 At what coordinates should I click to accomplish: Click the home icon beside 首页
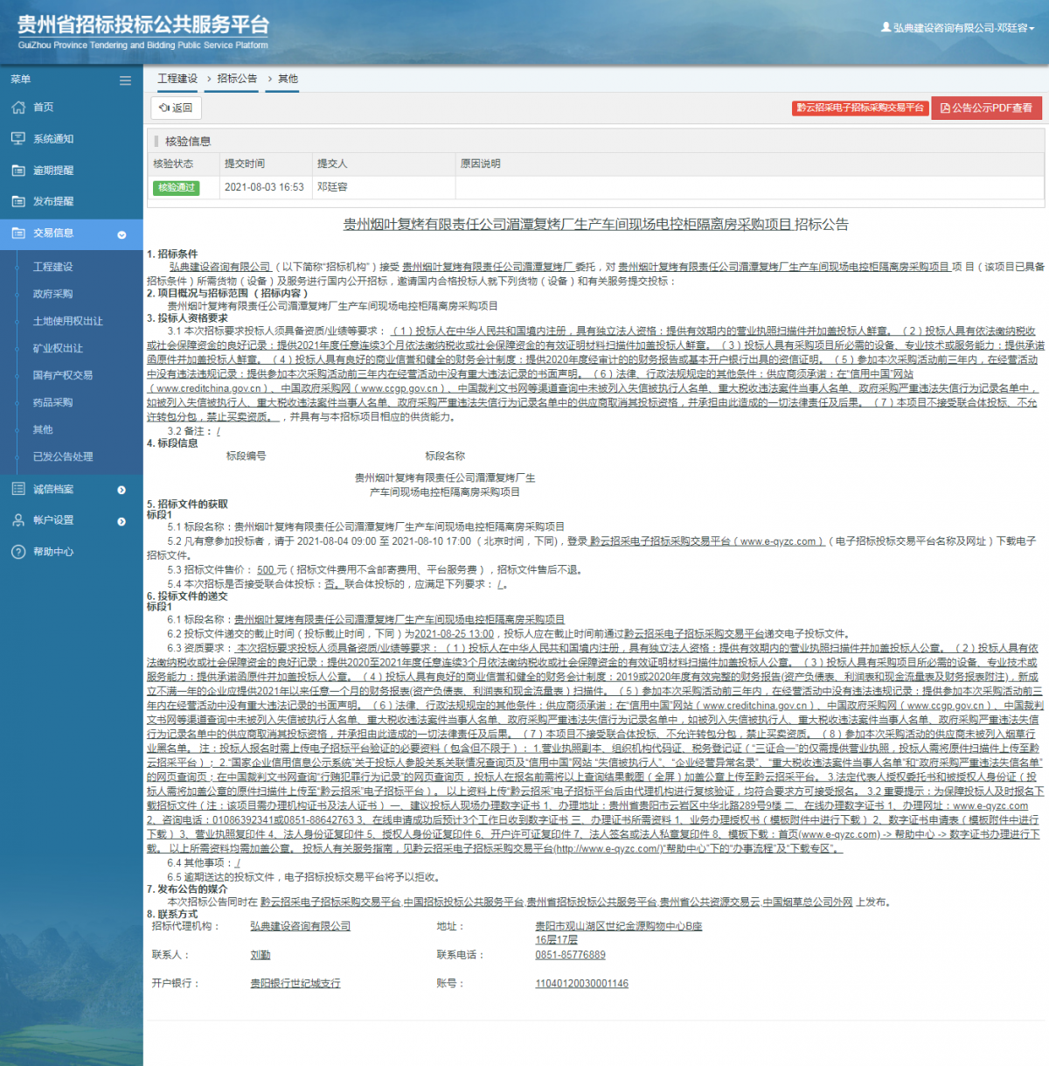[18, 108]
